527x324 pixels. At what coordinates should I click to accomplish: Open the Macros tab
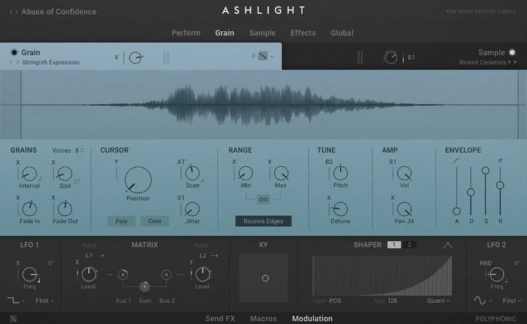coord(263,319)
